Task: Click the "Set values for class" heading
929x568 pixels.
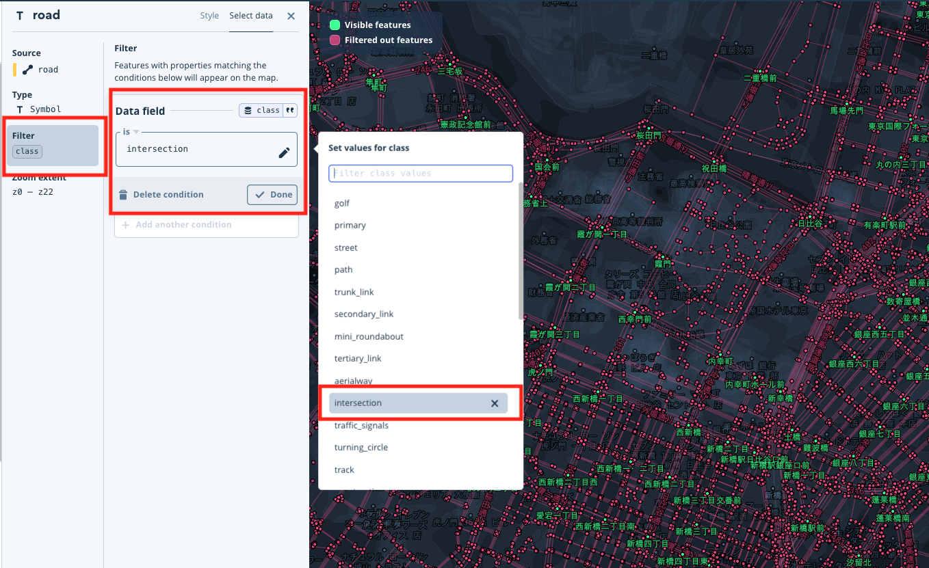Action: tap(369, 148)
